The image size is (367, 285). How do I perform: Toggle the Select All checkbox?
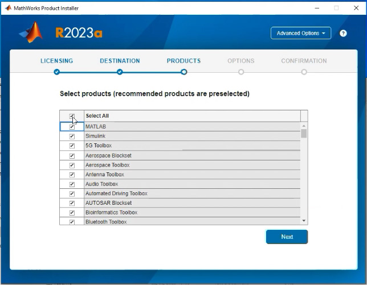[x=72, y=116]
